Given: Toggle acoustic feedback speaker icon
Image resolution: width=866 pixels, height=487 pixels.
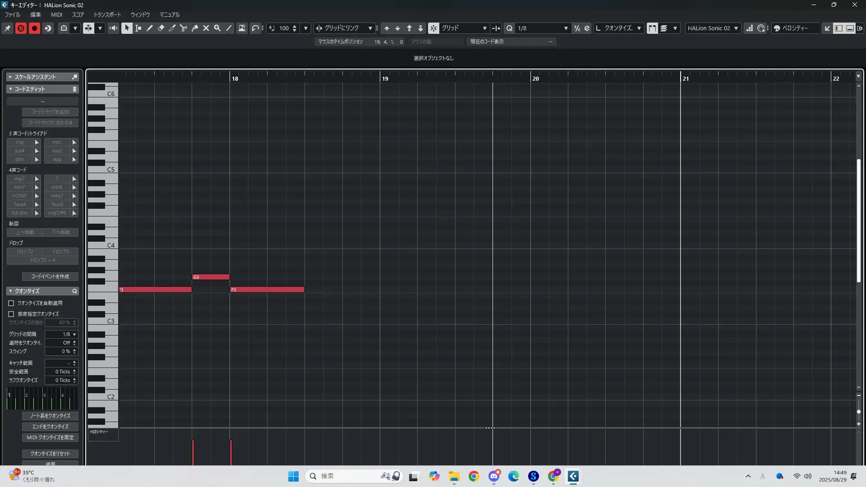Looking at the screenshot, I should (113, 28).
